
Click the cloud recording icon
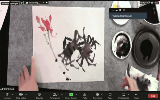(27, 3)
